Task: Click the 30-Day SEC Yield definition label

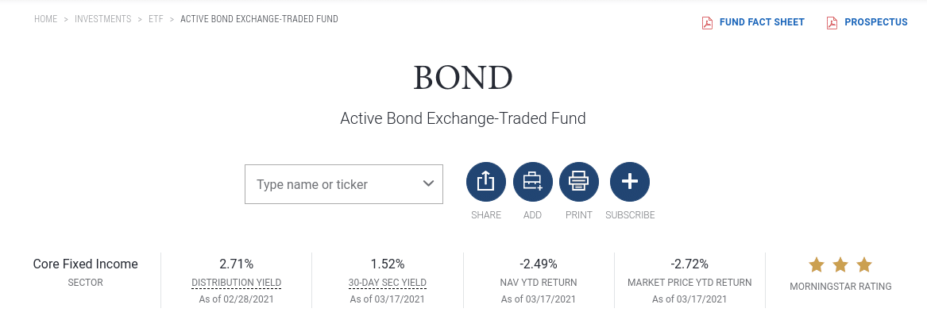Action: click(387, 283)
